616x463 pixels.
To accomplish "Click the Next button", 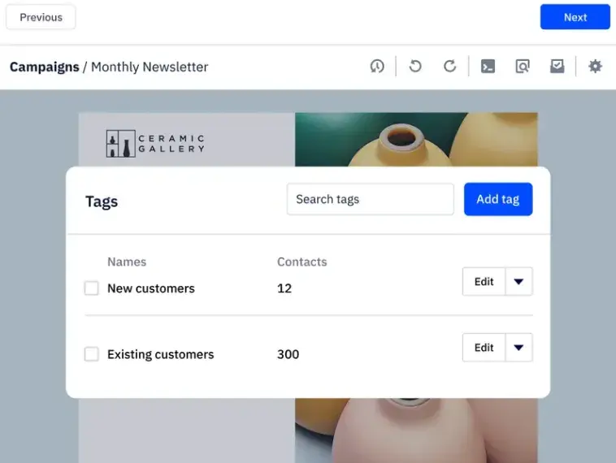I will [x=575, y=17].
